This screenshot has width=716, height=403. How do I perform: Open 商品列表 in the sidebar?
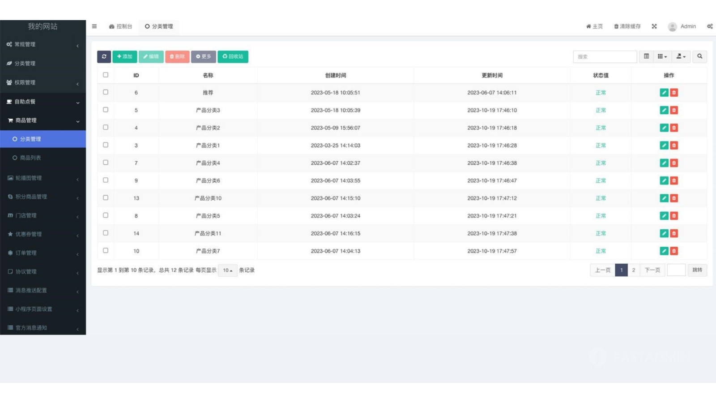pos(43,158)
